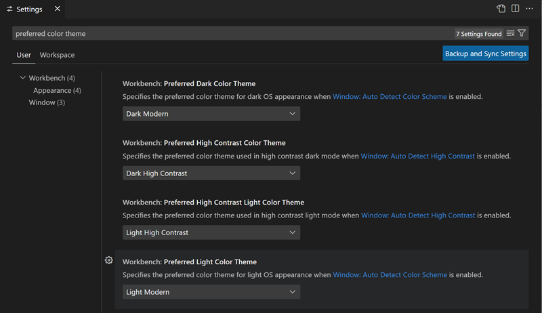This screenshot has width=542, height=313.
Task: Open the Dark High Contrast dropdown
Action: click(x=211, y=173)
